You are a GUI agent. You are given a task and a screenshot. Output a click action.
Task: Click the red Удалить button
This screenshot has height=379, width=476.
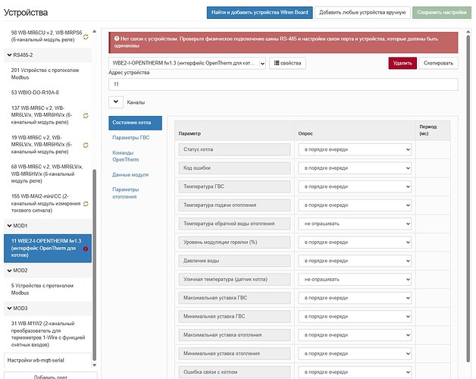[402, 63]
